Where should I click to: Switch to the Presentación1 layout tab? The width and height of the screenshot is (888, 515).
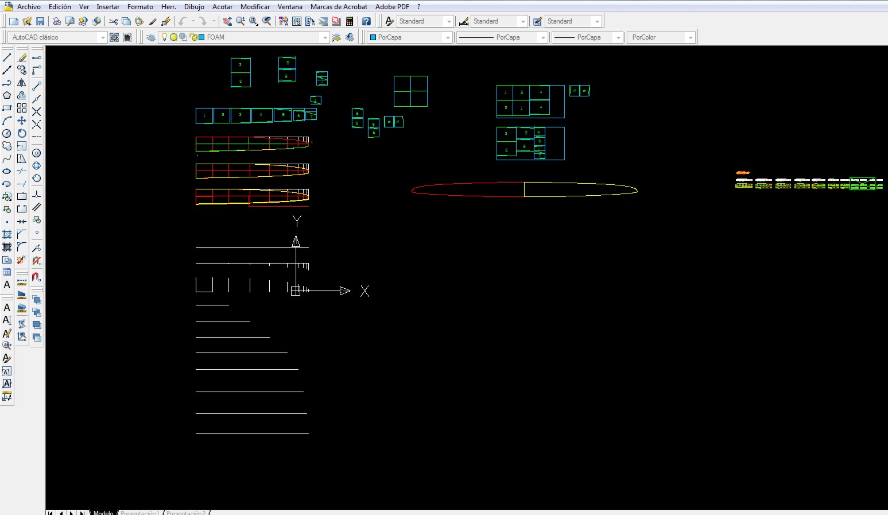[139, 513]
